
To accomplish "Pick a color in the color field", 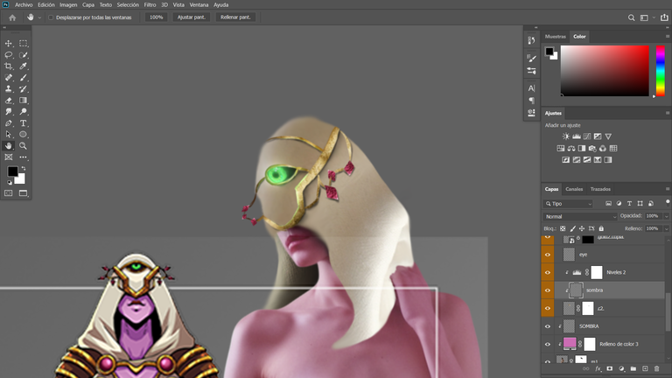I will tap(605, 71).
